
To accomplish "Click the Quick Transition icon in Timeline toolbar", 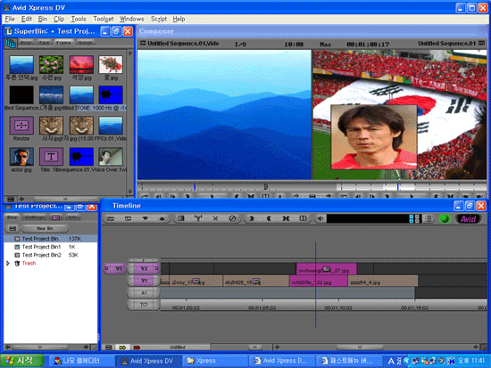I will coord(181,218).
